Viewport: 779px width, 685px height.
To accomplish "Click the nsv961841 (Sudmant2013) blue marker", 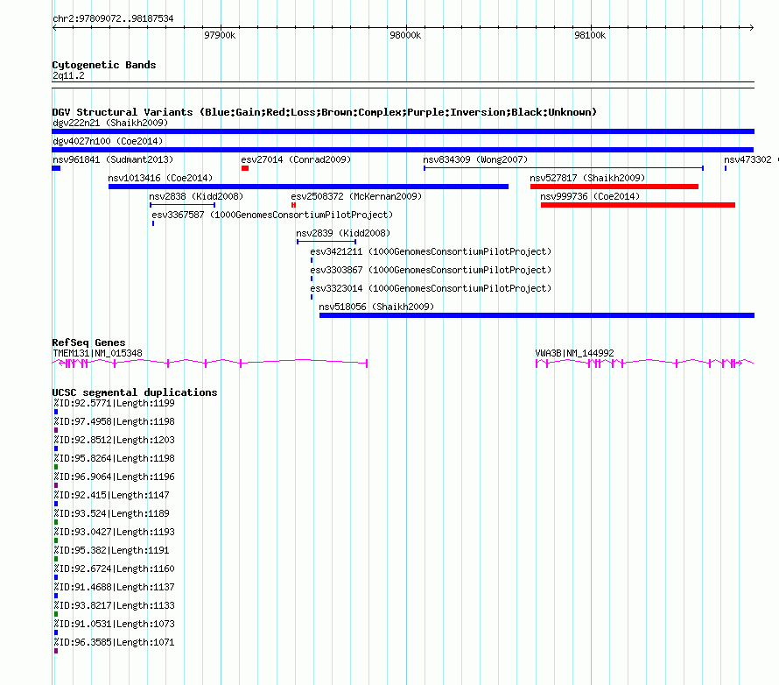I will coord(56,168).
